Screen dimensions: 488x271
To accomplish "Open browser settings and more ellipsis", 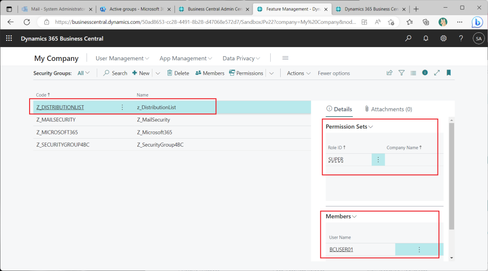I will click(460, 22).
